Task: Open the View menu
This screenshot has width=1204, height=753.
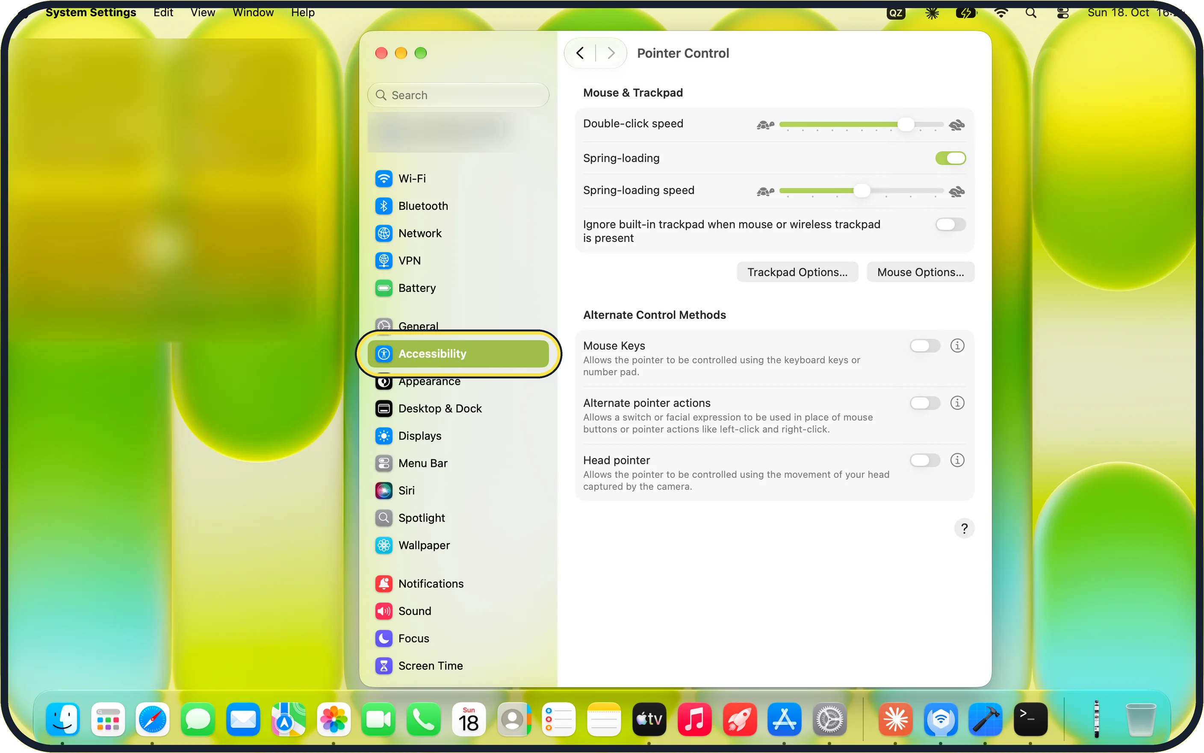Action: [202, 12]
